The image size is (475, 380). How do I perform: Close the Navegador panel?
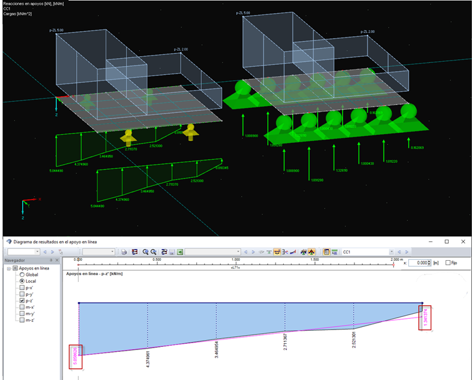[x=57, y=260]
